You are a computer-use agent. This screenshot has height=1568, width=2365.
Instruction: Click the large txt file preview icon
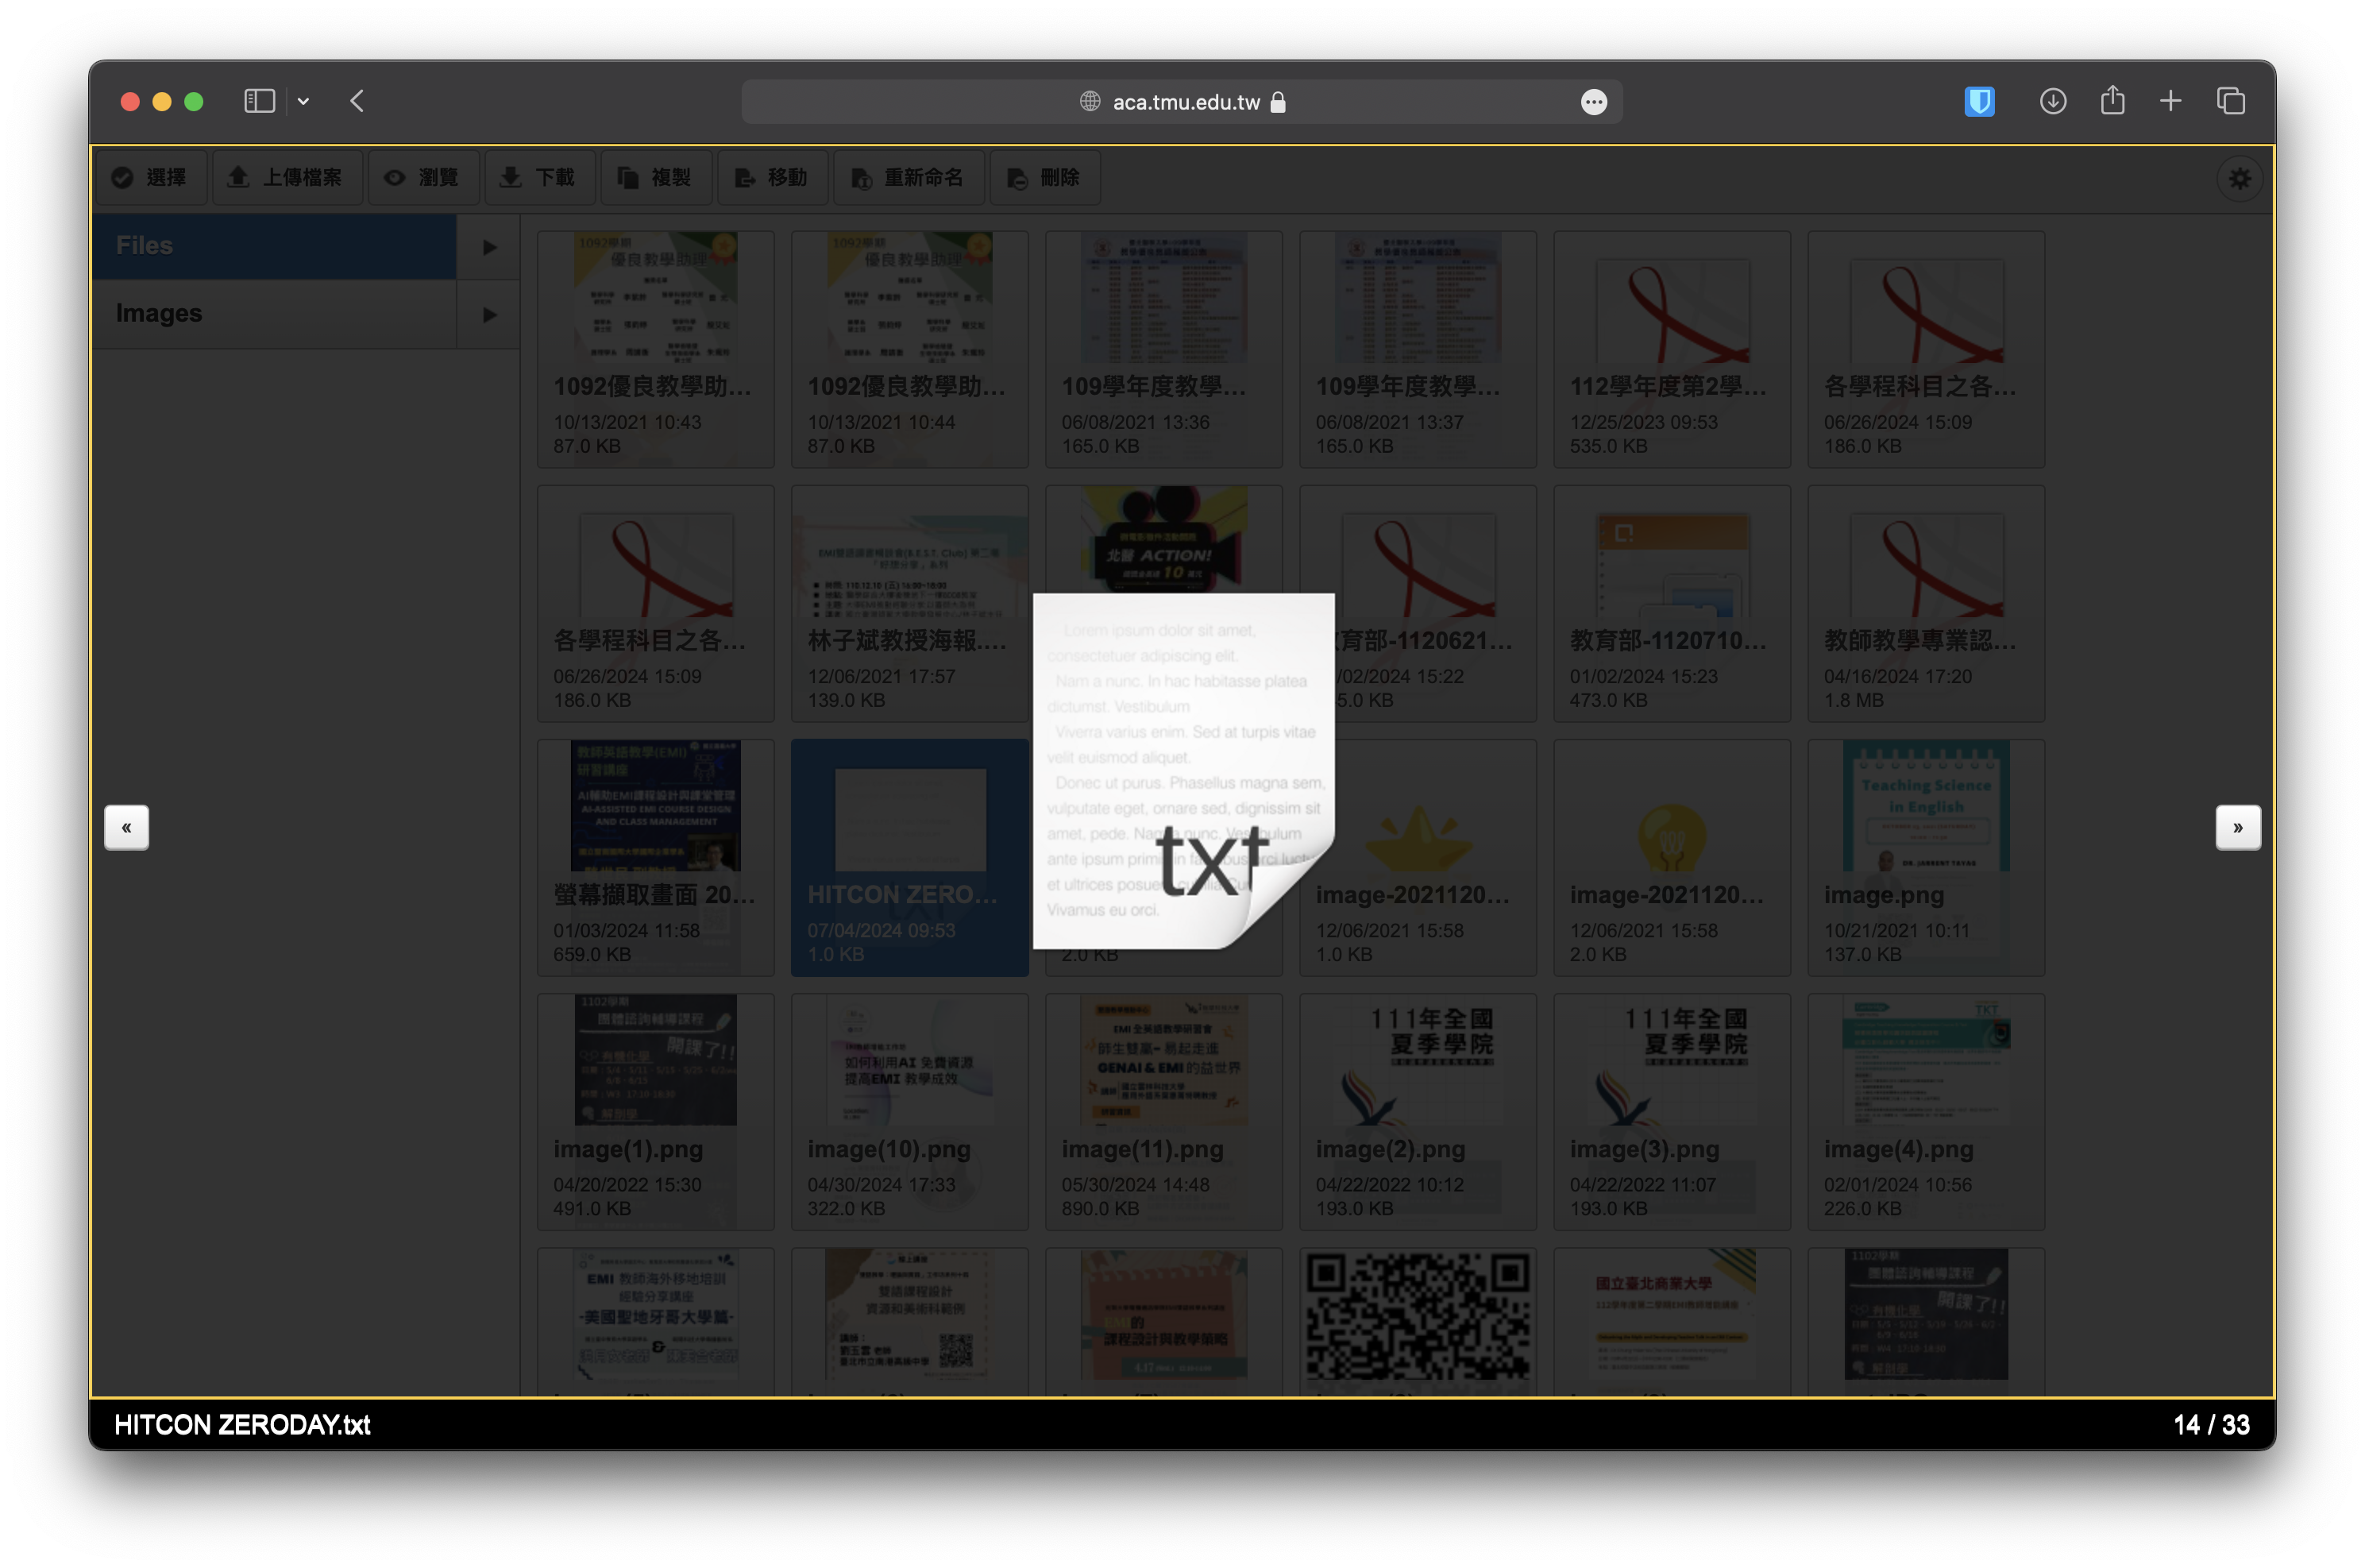pyautogui.click(x=1183, y=771)
